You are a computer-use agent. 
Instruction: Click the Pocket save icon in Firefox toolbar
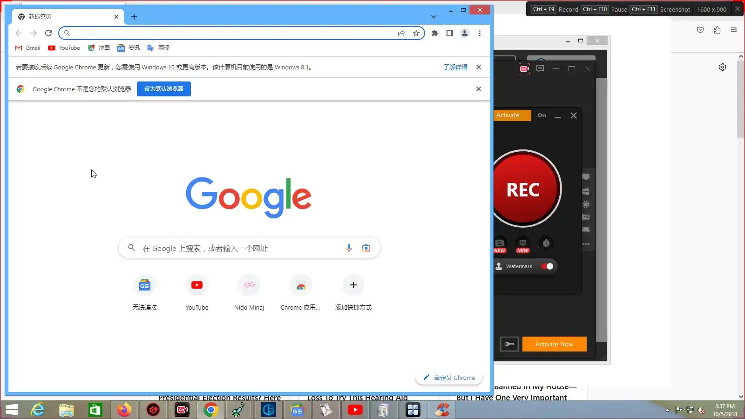(700, 30)
